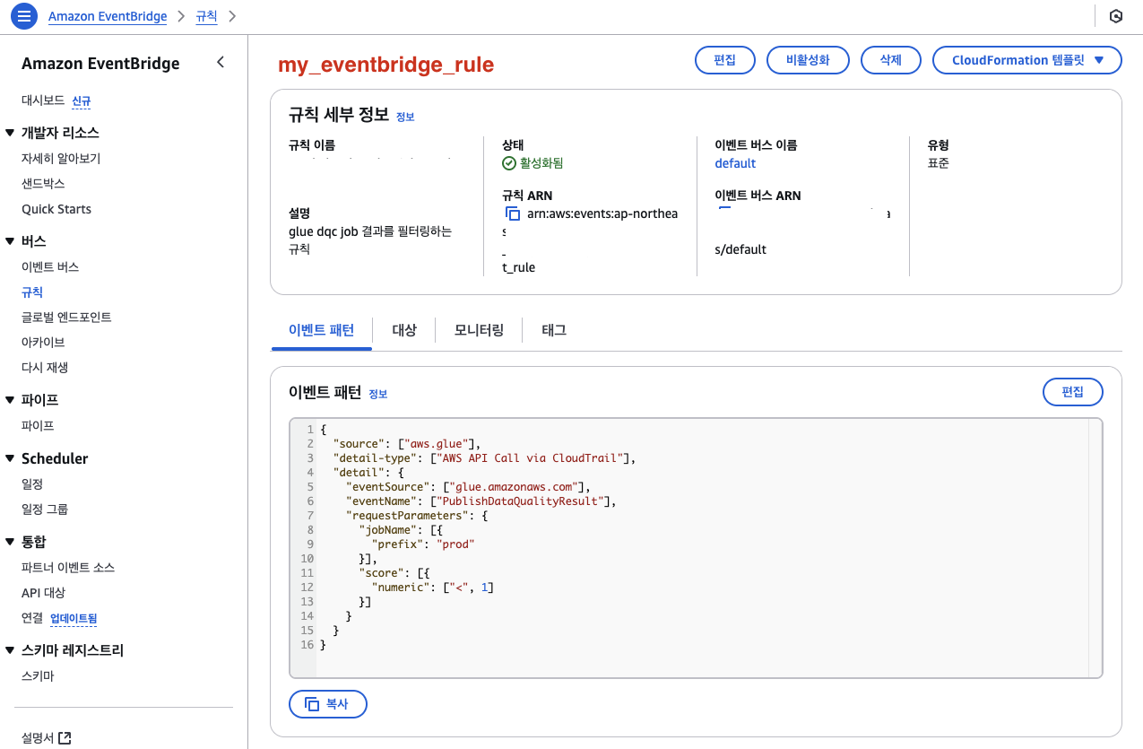Image resolution: width=1143 pixels, height=749 pixels.
Task: Open 연결 in sidebar
Action: [32, 618]
